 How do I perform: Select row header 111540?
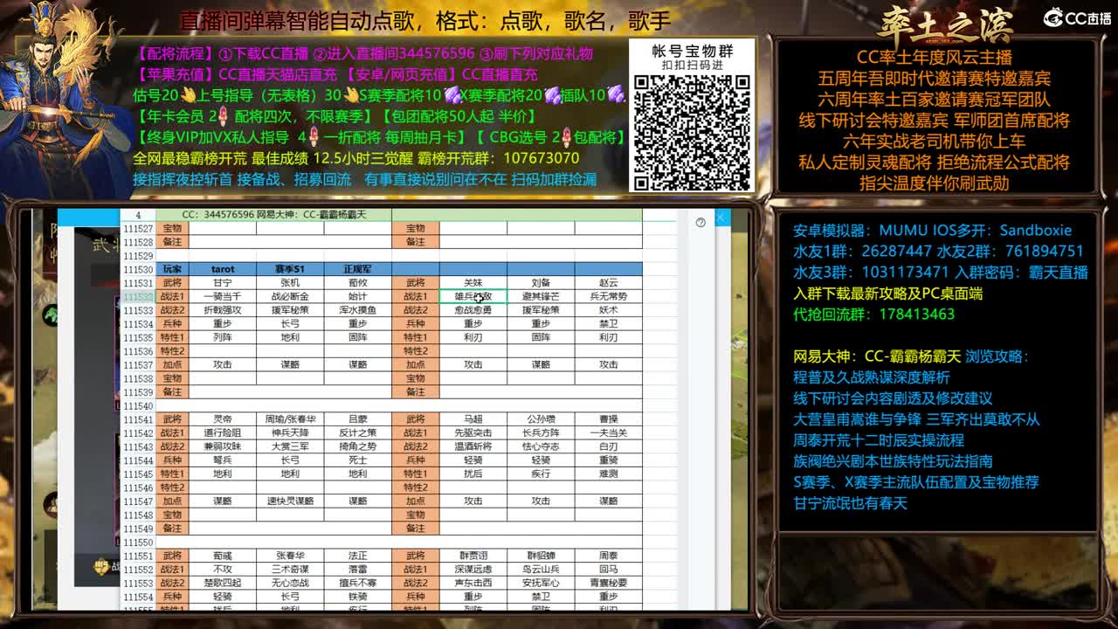[x=138, y=406]
